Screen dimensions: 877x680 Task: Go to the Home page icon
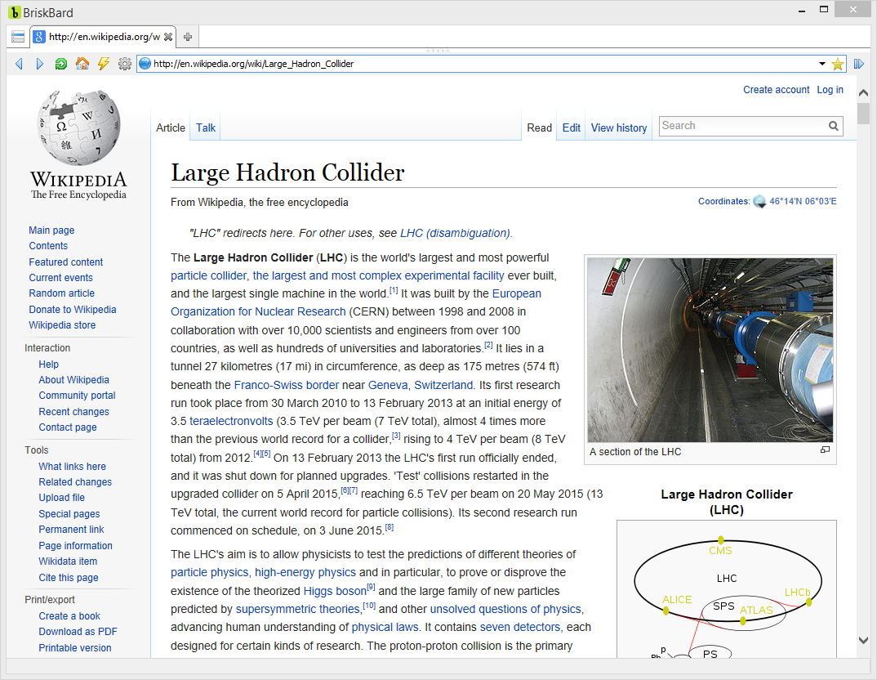point(82,64)
